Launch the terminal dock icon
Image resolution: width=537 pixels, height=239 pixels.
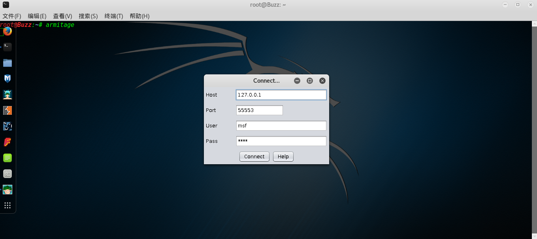click(8, 47)
